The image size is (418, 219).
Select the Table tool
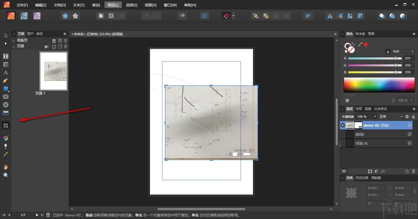[6, 64]
